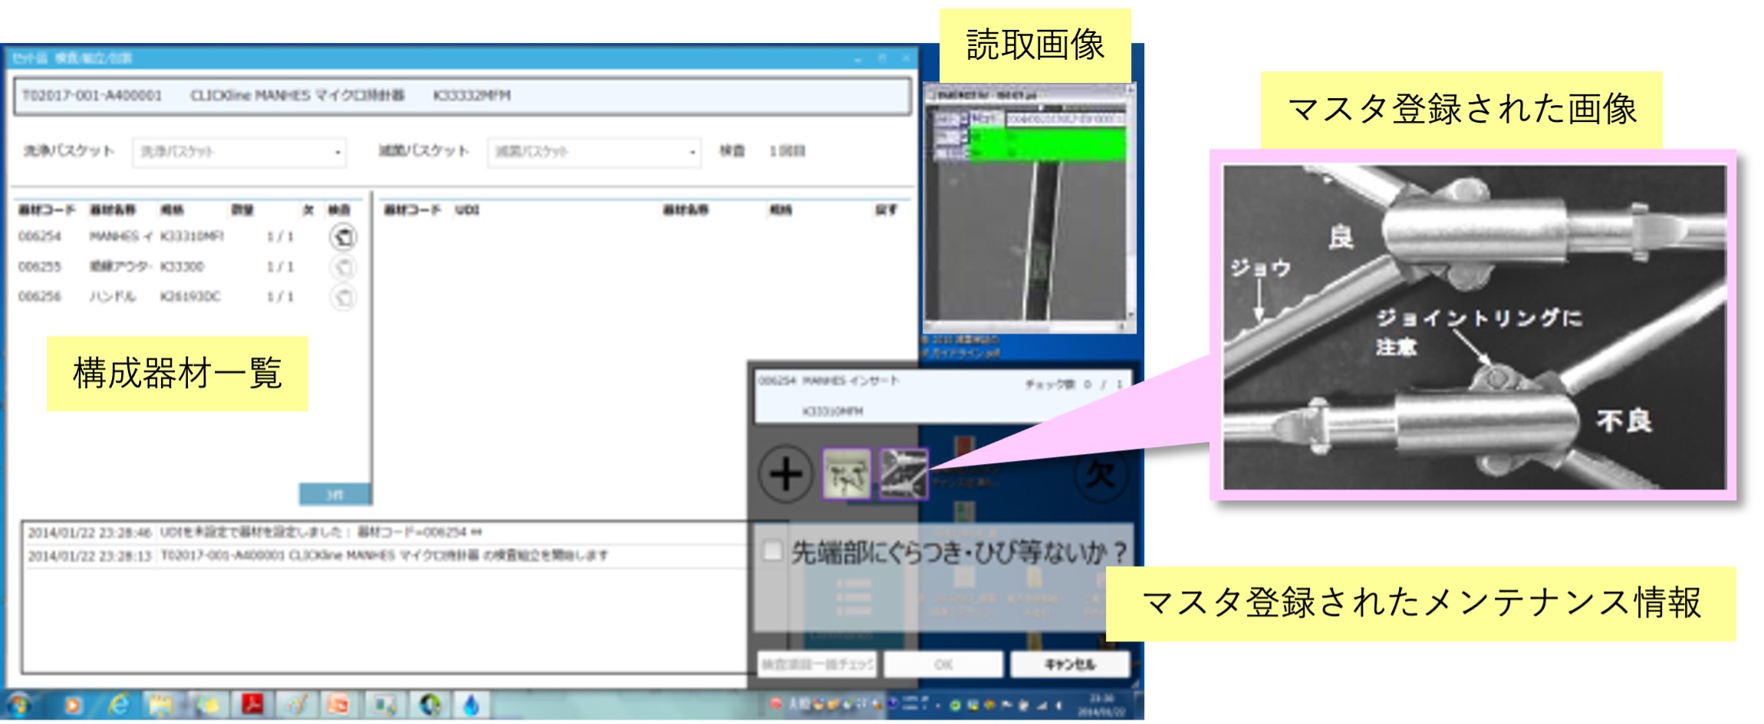Viewport: 1764px width, 724px height.
Task: Open the media player taskbar icon
Action: pos(73,704)
